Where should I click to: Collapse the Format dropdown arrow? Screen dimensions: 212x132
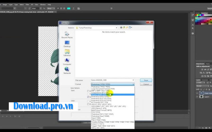pyautogui.click(x=133, y=84)
